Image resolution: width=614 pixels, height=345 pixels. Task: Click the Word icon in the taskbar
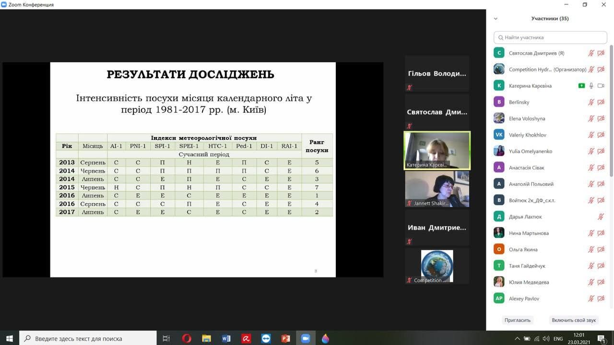226,338
